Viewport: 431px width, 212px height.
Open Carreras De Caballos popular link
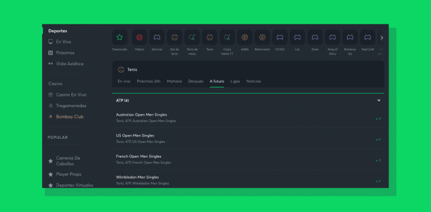tap(68, 161)
